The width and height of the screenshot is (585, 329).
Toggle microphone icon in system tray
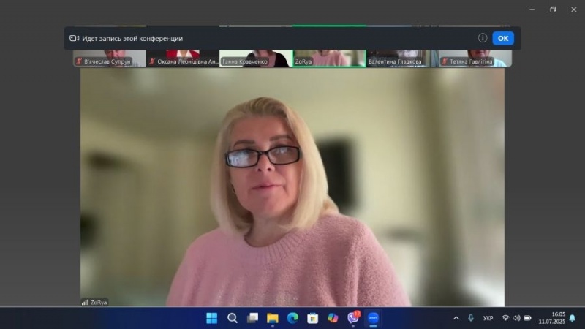(471, 318)
